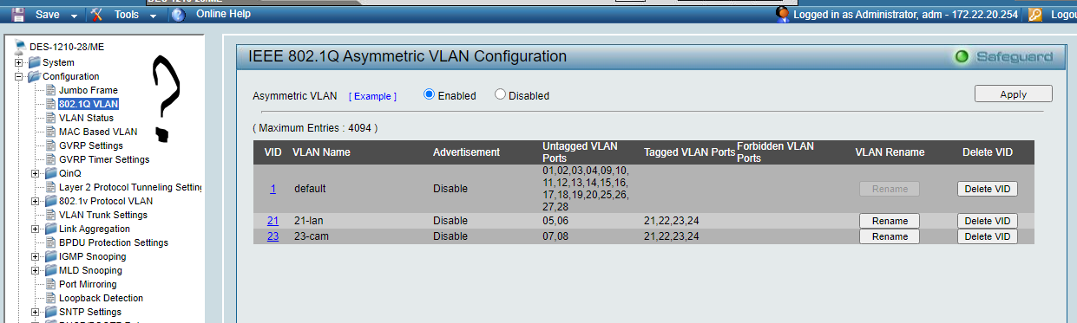Click the Save floppy disk icon
The width and height of the screenshot is (1077, 323).
tap(18, 14)
